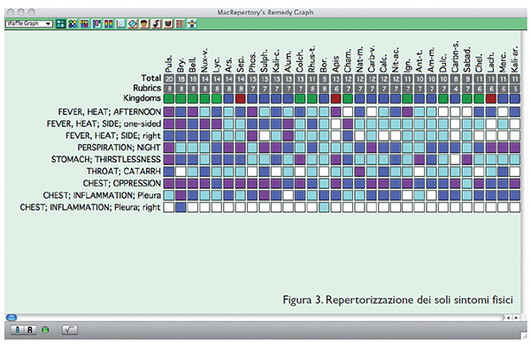Click the red Kingdoms swatch under Sep.
This screenshot has height=345, width=531.
[x=241, y=99]
